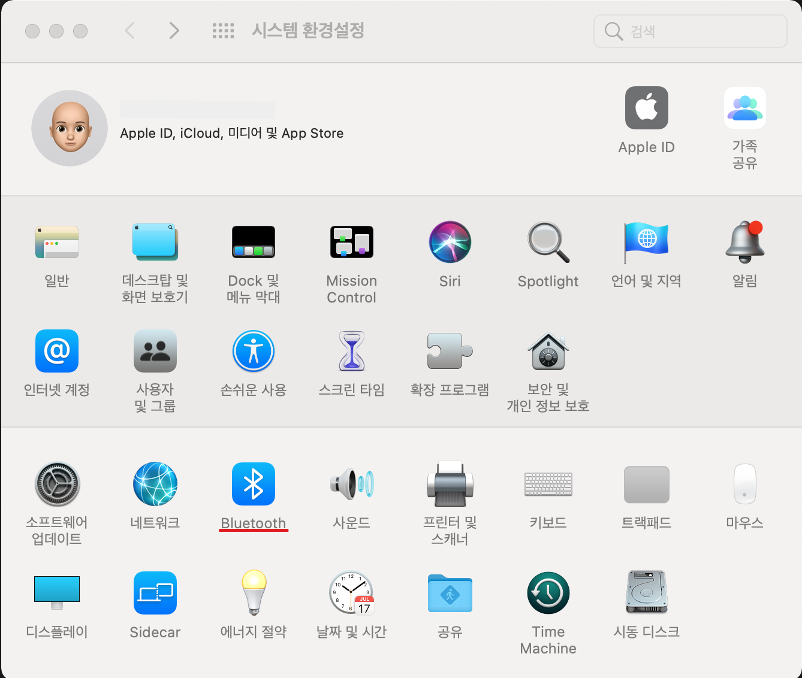Open Dock 및 메뉴 막대 preferences
Screen dimensions: 802x678
[254, 242]
